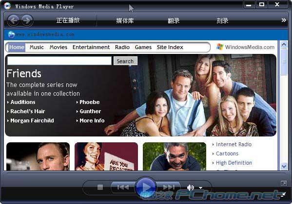Viewport: 292px width, 204px height.
Task: Select Movies in the site navigation
Action: pos(58,47)
